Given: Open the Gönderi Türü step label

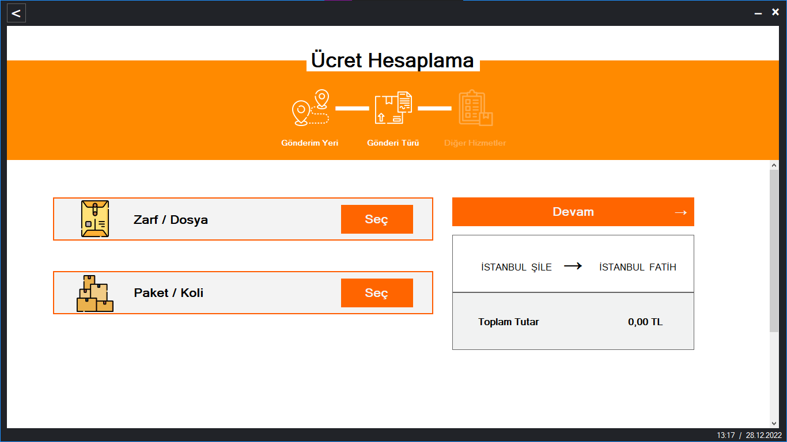Looking at the screenshot, I should [x=393, y=143].
